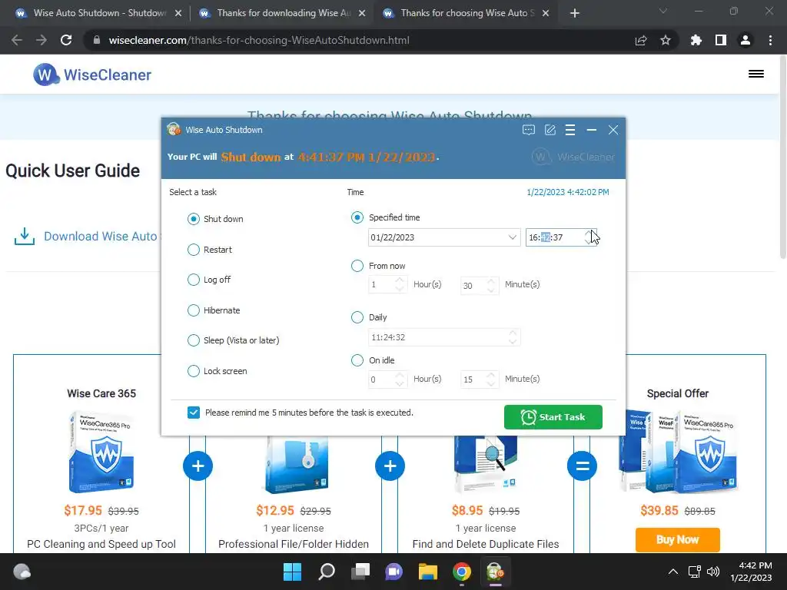This screenshot has width=787, height=590.
Task: Click the WiseCleaner logo
Action: (x=92, y=75)
